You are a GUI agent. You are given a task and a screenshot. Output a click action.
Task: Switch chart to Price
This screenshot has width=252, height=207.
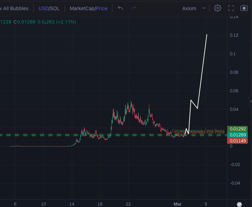coord(102,8)
